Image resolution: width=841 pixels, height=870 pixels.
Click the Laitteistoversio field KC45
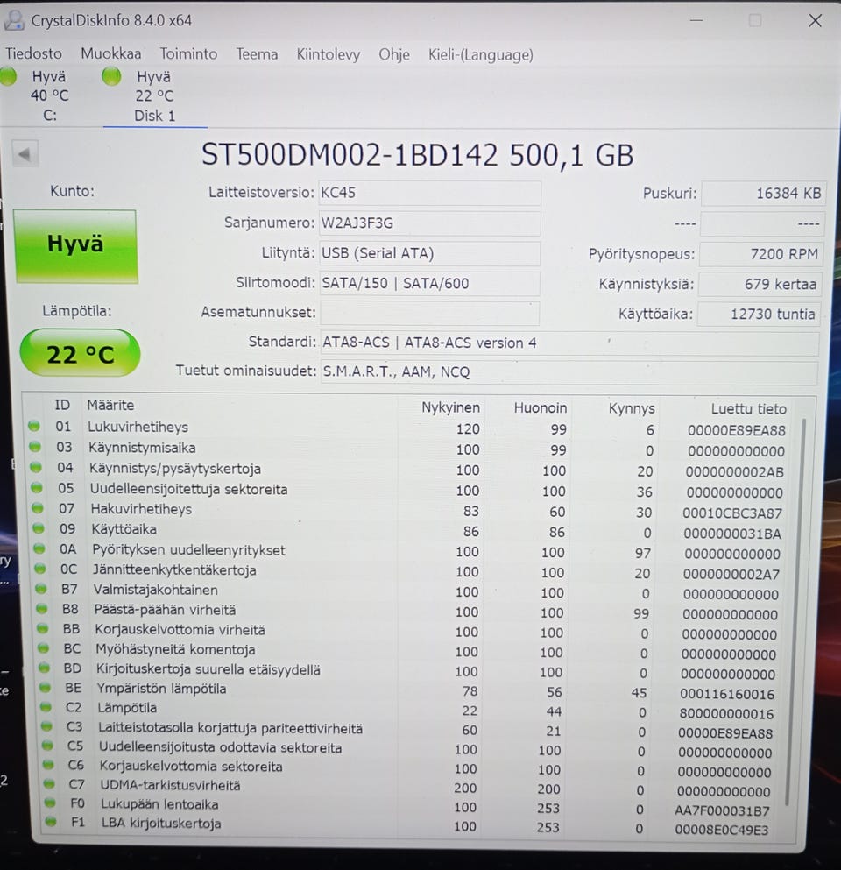pyautogui.click(x=429, y=193)
